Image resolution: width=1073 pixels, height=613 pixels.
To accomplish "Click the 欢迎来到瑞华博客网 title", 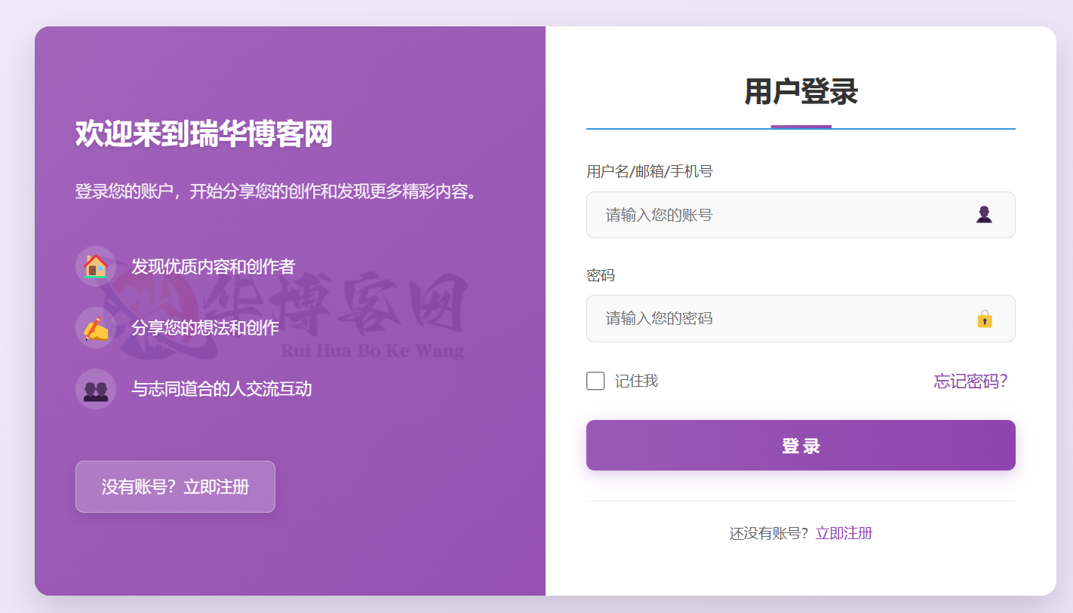I will point(204,134).
